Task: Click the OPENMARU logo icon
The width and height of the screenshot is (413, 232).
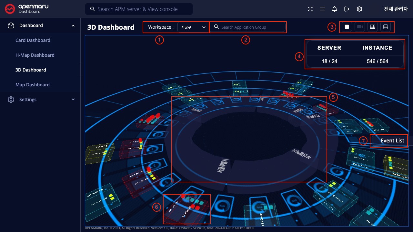Action: coord(10,9)
